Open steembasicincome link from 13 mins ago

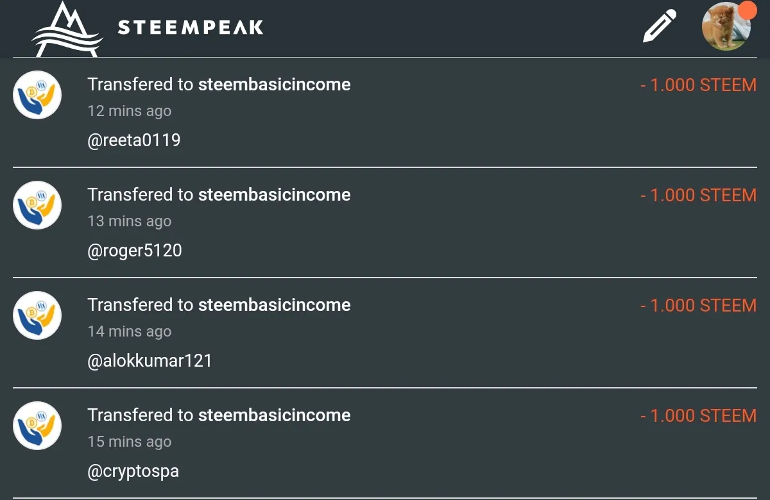pos(275,195)
